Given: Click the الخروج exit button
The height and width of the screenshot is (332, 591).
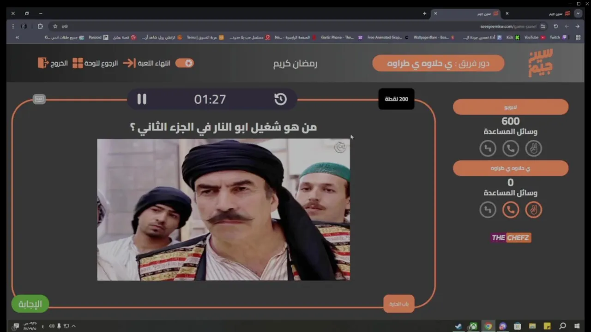Looking at the screenshot, I should pos(59,63).
